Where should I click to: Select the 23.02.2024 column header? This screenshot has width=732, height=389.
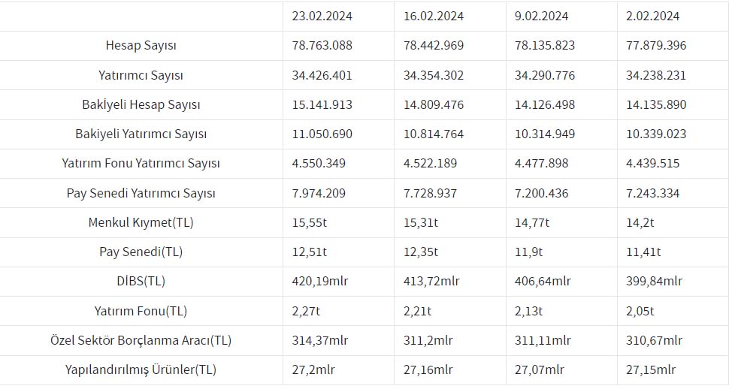tap(322, 17)
